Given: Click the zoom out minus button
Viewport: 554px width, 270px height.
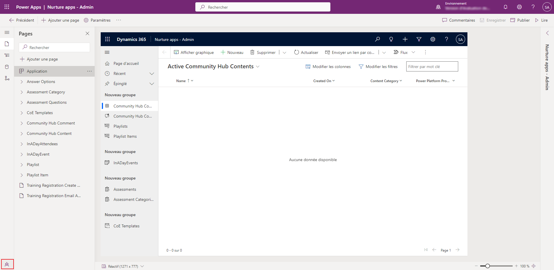Looking at the screenshot, I should (476, 266).
